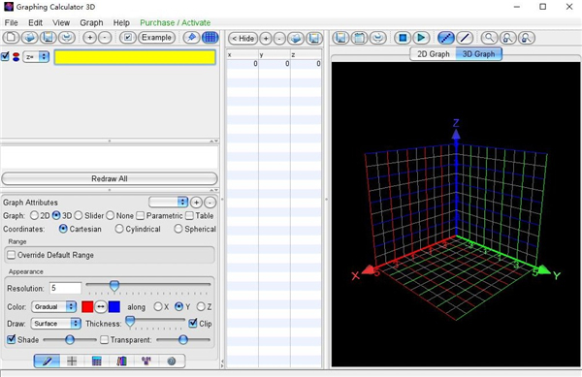This screenshot has height=377, width=582.
Task: Set color gradient along Z axis
Action: (x=201, y=306)
